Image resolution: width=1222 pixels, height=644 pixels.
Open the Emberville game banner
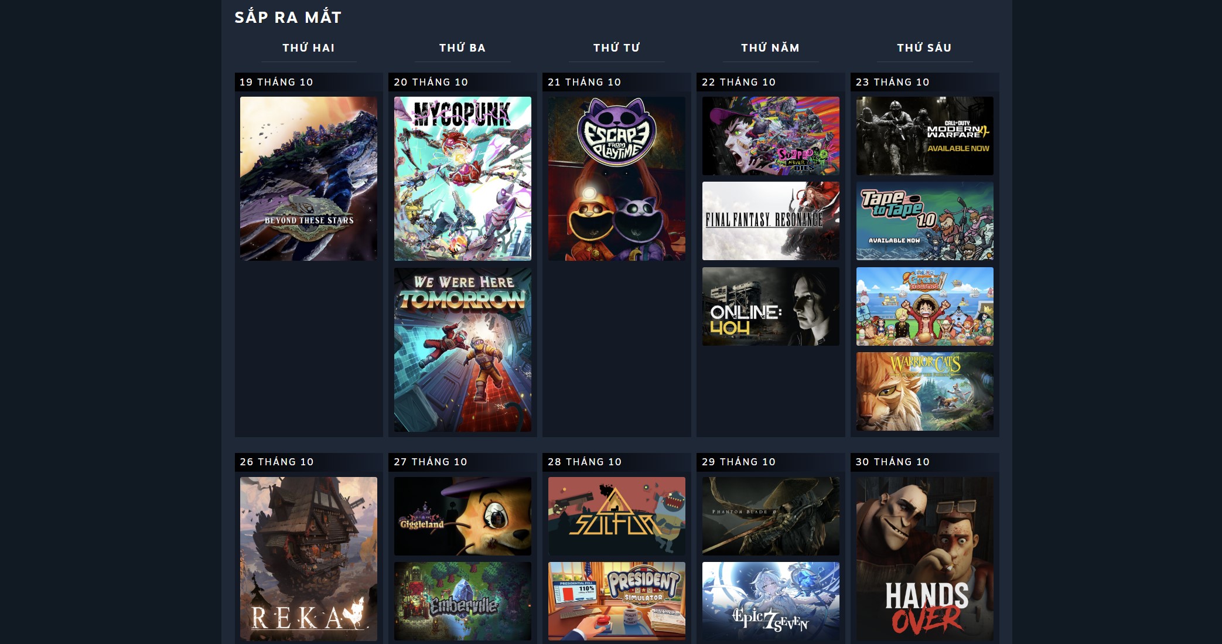tap(463, 601)
